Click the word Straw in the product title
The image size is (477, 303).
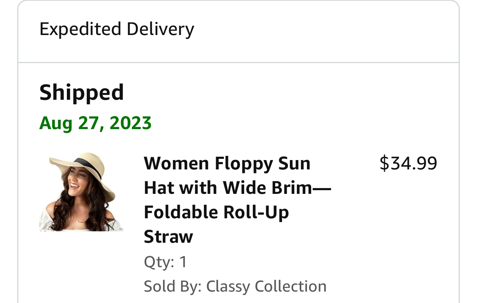168,237
